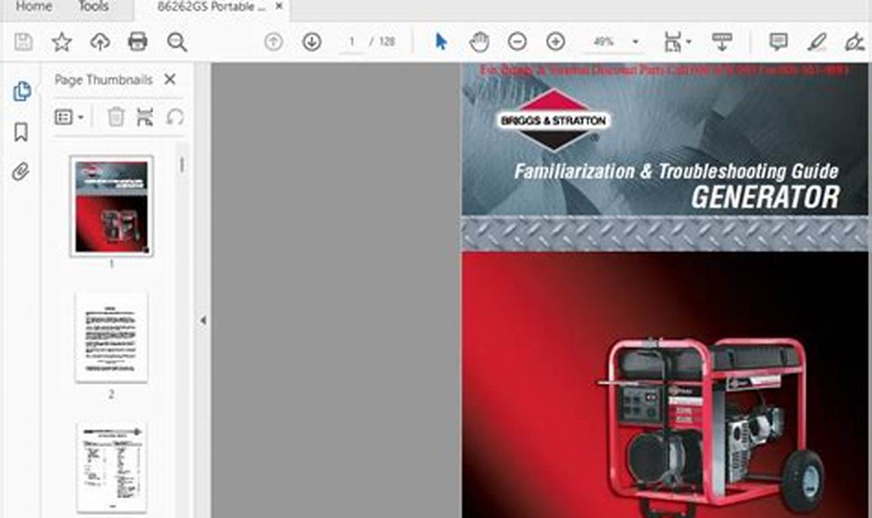
Task: Switch to the Home tab
Action: click(33, 7)
